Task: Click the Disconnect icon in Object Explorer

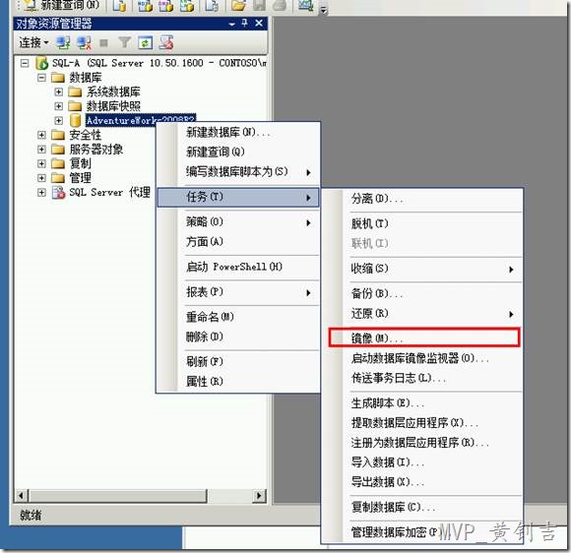Action: pos(84,43)
